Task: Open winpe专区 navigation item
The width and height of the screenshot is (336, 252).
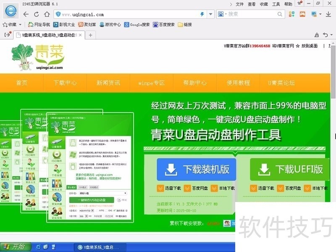Action: (152, 83)
